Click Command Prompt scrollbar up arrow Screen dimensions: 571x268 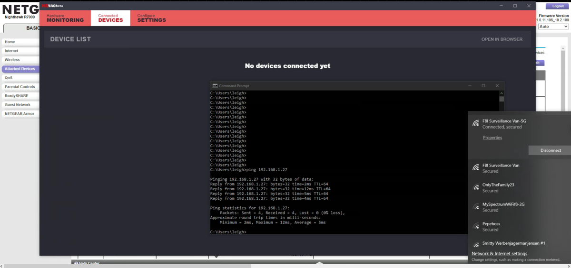click(502, 93)
